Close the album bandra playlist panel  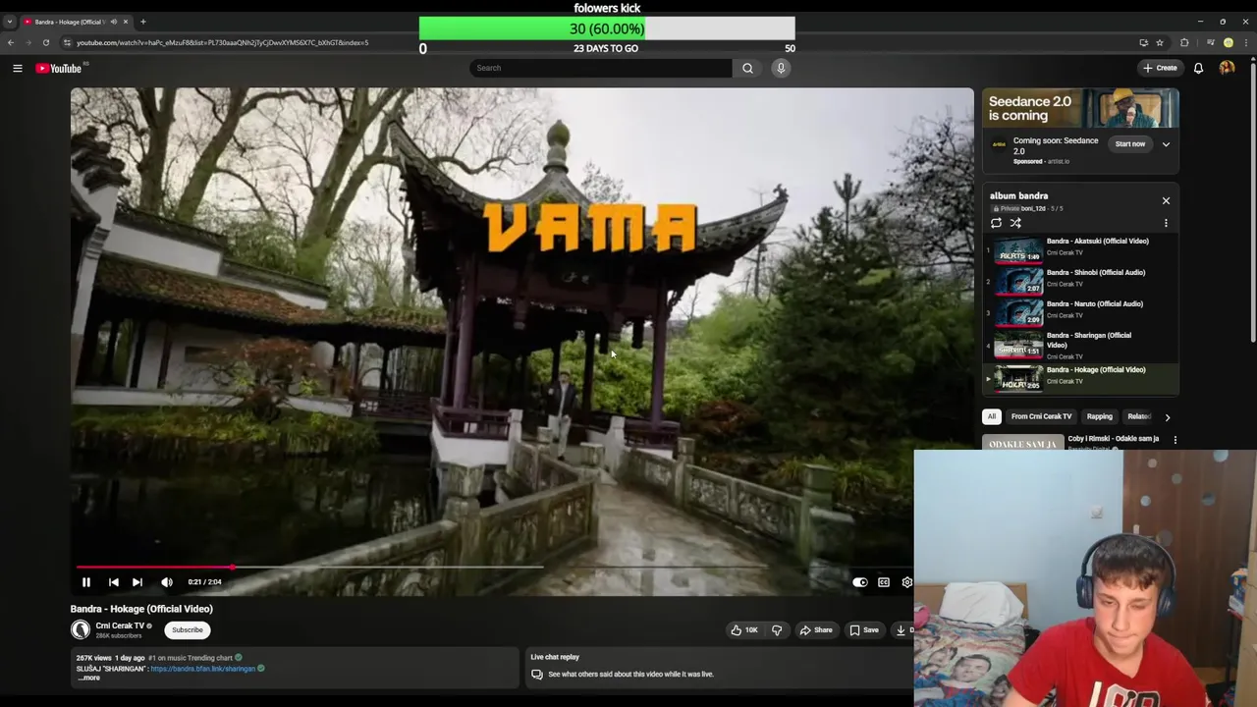coord(1166,200)
